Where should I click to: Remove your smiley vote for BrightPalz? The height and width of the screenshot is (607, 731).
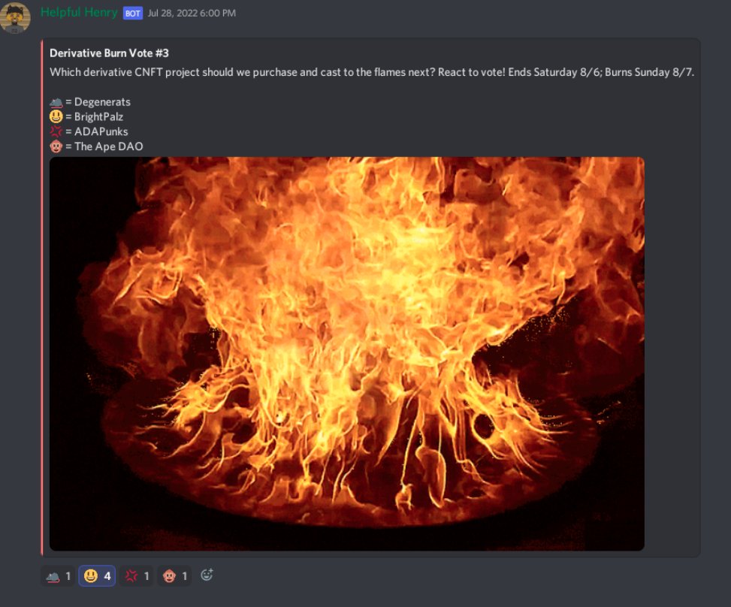pos(97,575)
